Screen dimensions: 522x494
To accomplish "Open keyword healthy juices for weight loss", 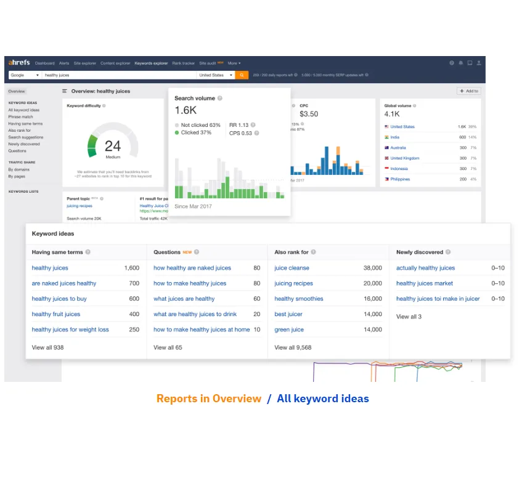I will coord(70,330).
